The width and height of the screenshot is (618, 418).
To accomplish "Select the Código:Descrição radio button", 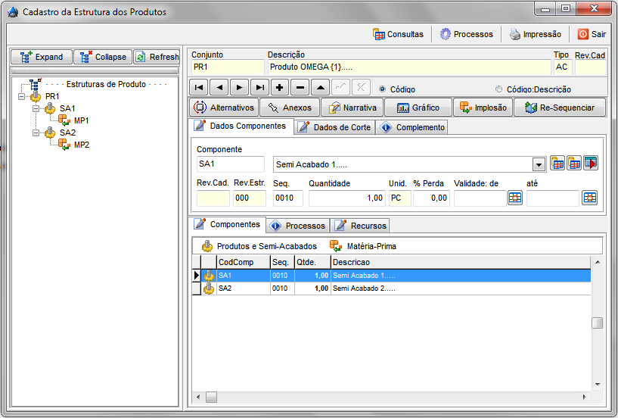I will tap(499, 89).
